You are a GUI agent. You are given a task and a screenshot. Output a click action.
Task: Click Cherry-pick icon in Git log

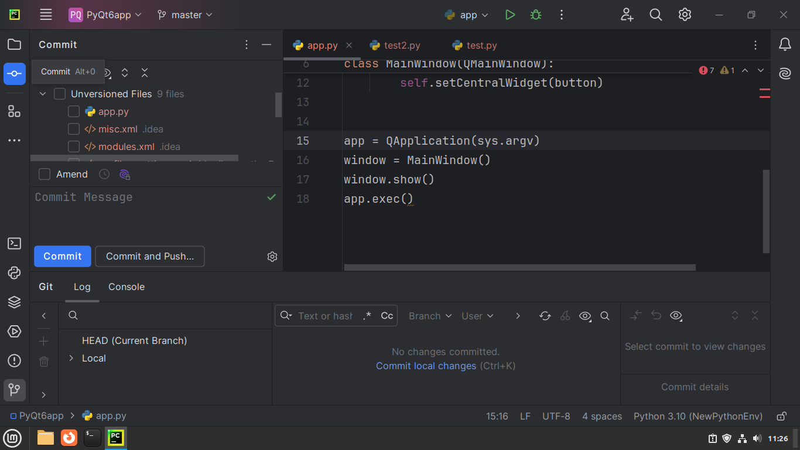click(565, 316)
